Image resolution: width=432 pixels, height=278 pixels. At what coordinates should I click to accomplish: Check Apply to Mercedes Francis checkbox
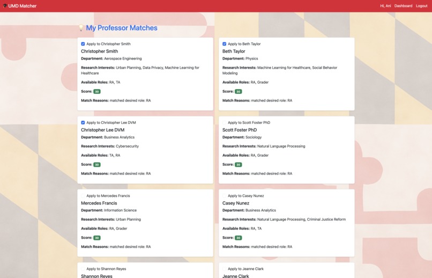point(83,195)
